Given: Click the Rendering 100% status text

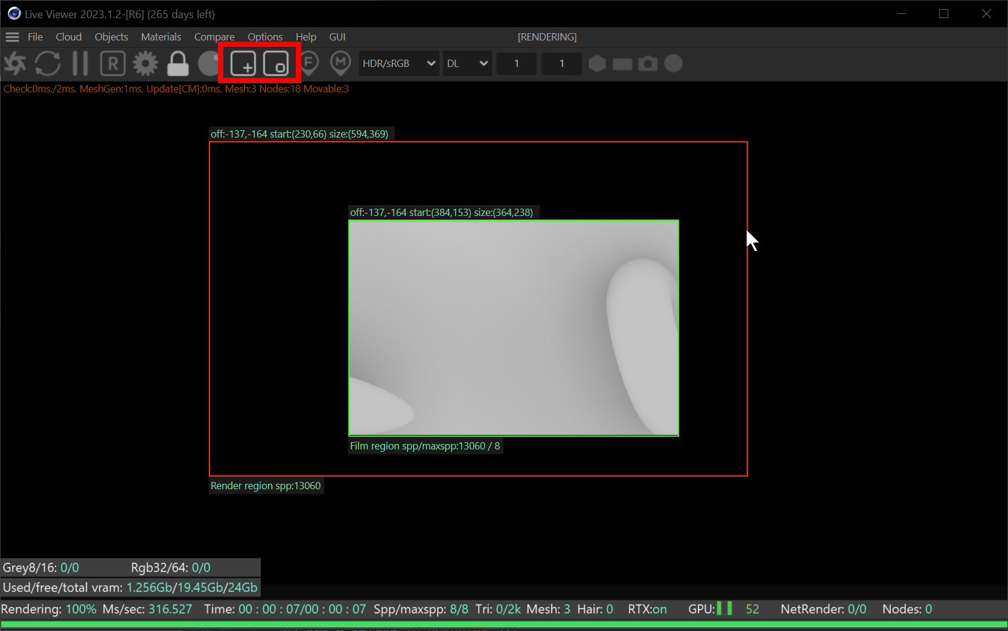Looking at the screenshot, I should 49,609.
